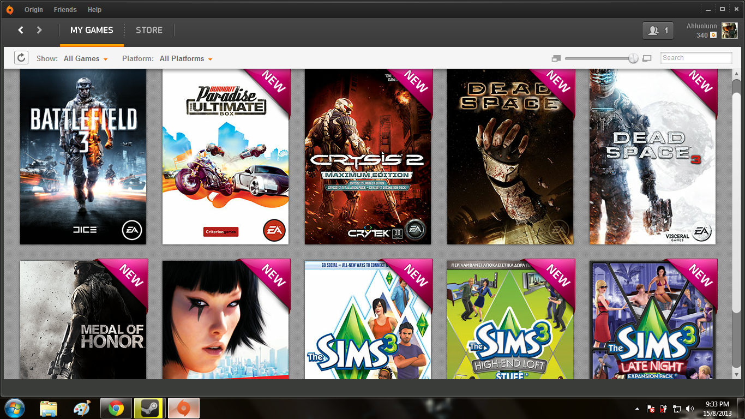Open the Help menu
This screenshot has width=745, height=419.
pos(94,10)
